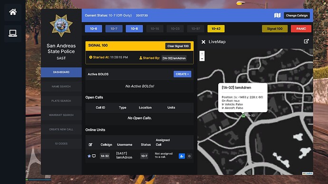Open the map icon in header
The image size is (328, 184).
pyautogui.click(x=277, y=15)
